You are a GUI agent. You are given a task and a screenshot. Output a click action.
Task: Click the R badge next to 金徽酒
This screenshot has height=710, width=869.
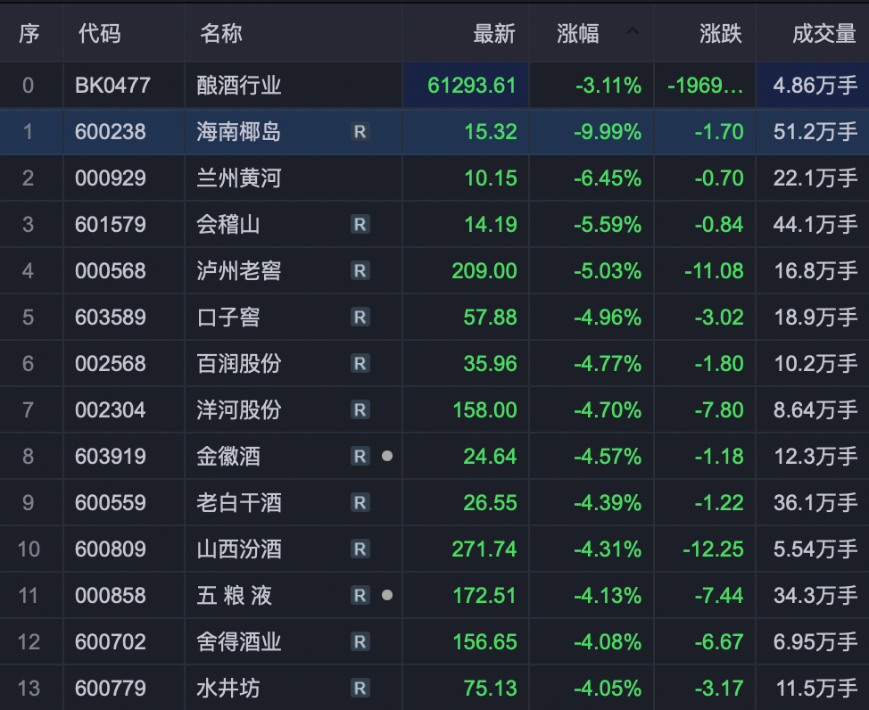coord(360,456)
